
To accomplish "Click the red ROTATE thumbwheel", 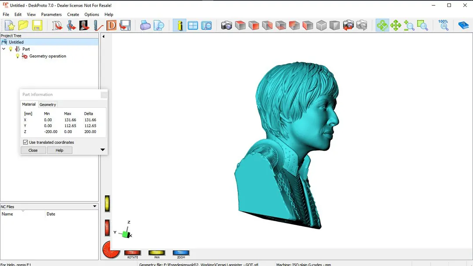I will pos(133,253).
